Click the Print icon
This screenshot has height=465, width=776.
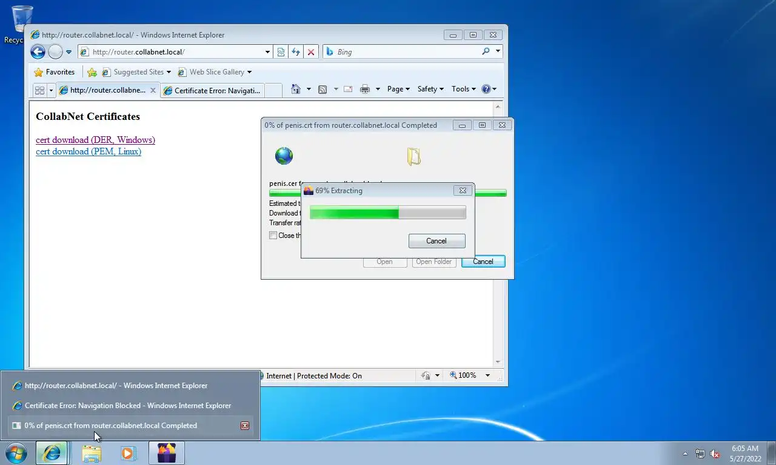point(364,89)
